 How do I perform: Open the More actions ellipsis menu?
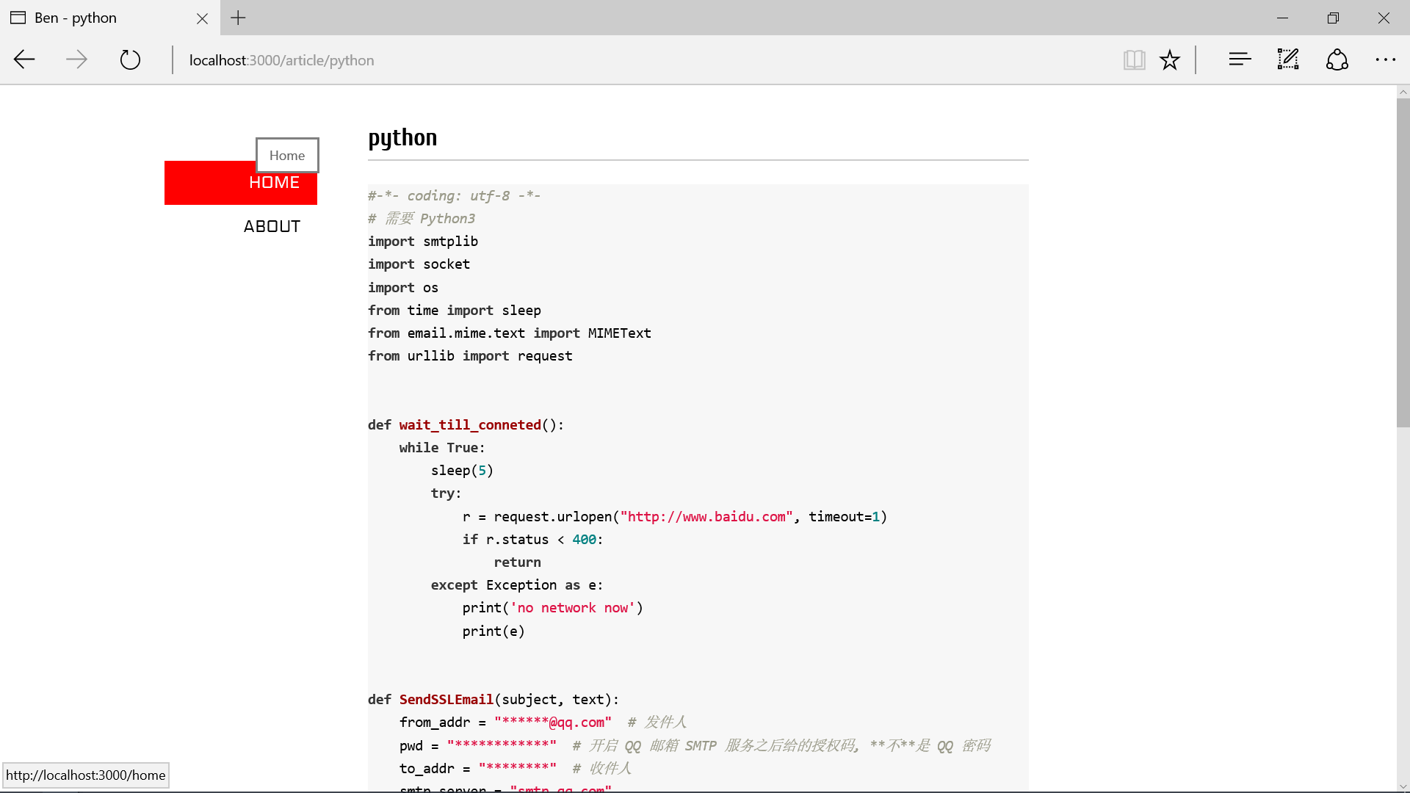click(1385, 59)
